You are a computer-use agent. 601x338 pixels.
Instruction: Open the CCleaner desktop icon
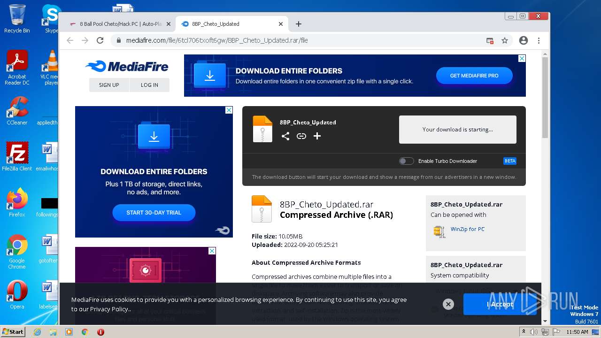(17, 111)
